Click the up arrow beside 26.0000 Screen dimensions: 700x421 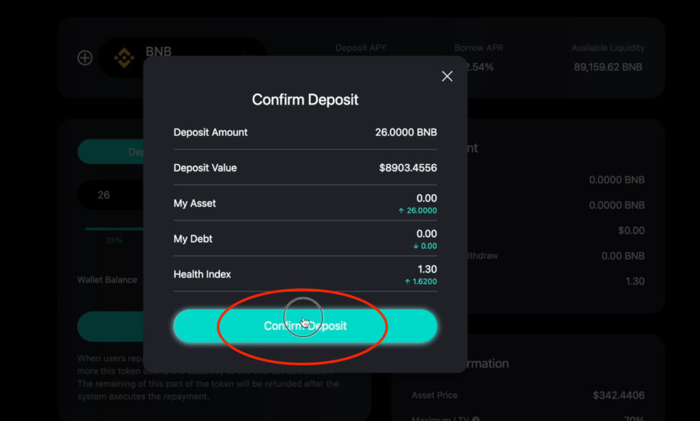coord(401,210)
